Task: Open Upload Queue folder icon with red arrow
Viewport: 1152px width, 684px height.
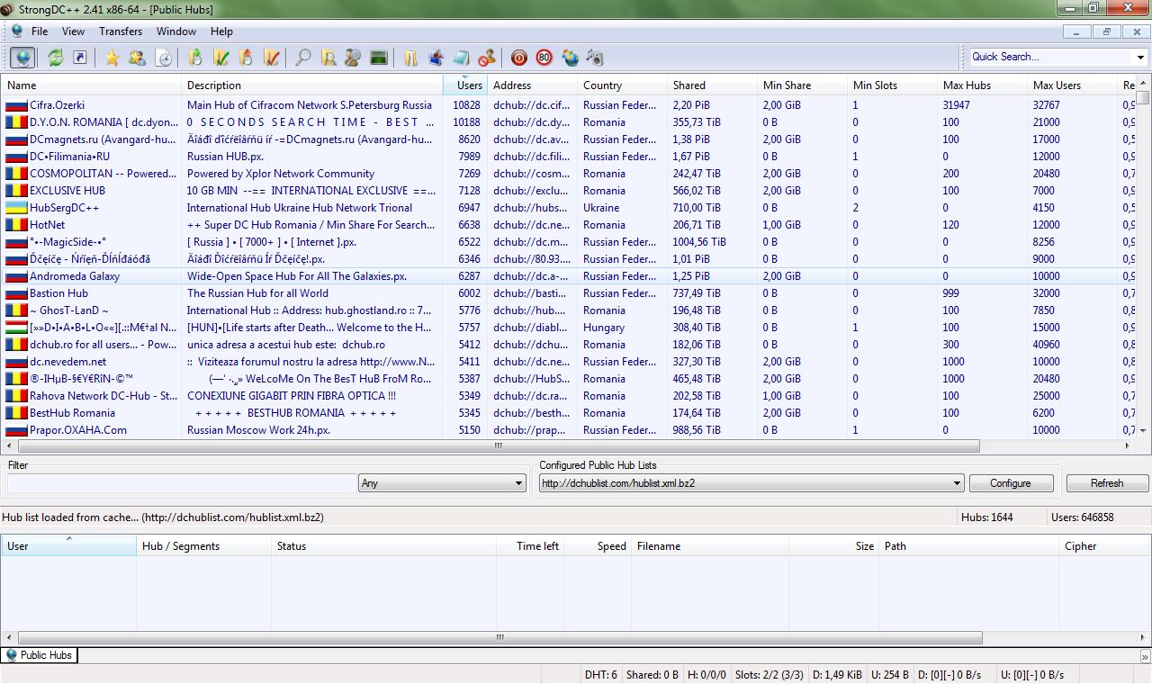Action: click(x=246, y=58)
